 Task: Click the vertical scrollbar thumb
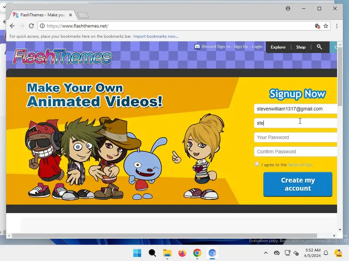pyautogui.click(x=340, y=76)
